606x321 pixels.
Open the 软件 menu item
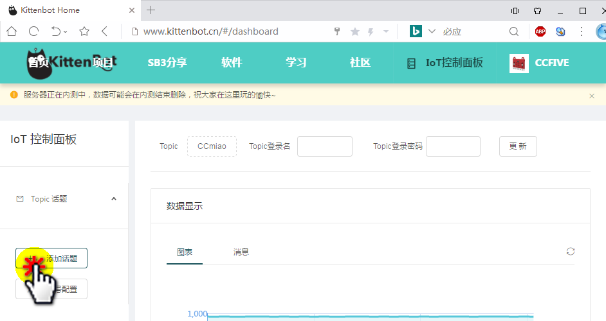[x=232, y=62]
